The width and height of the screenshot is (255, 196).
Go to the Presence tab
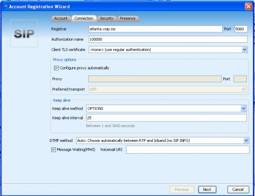click(x=128, y=18)
